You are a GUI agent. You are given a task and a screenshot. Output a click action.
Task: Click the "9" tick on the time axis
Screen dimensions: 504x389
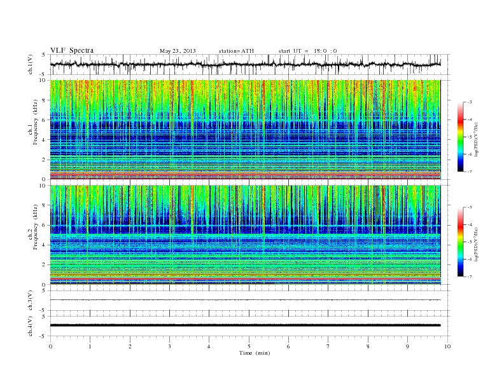tap(407, 346)
